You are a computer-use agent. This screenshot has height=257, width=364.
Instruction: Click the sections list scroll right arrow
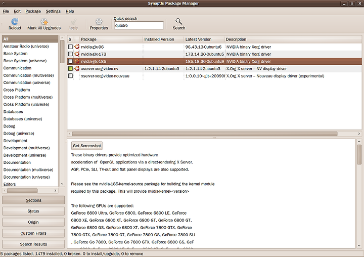[55, 191]
